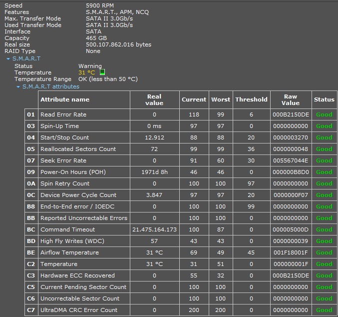Select the Device Power Cycle Count name

tap(78, 195)
